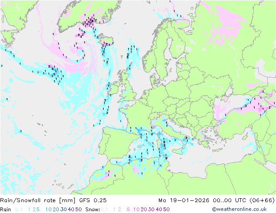Pick the Rain legend 50 color value
Screen dimensions: 276x213
click(78, 210)
